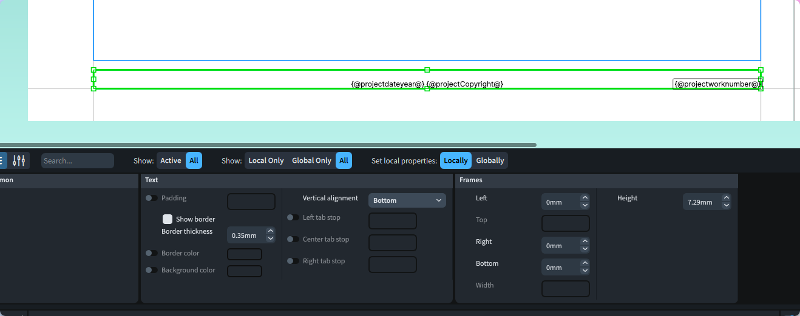Click the Padding value field
Viewport: 800px width, 316px height.
point(251,202)
